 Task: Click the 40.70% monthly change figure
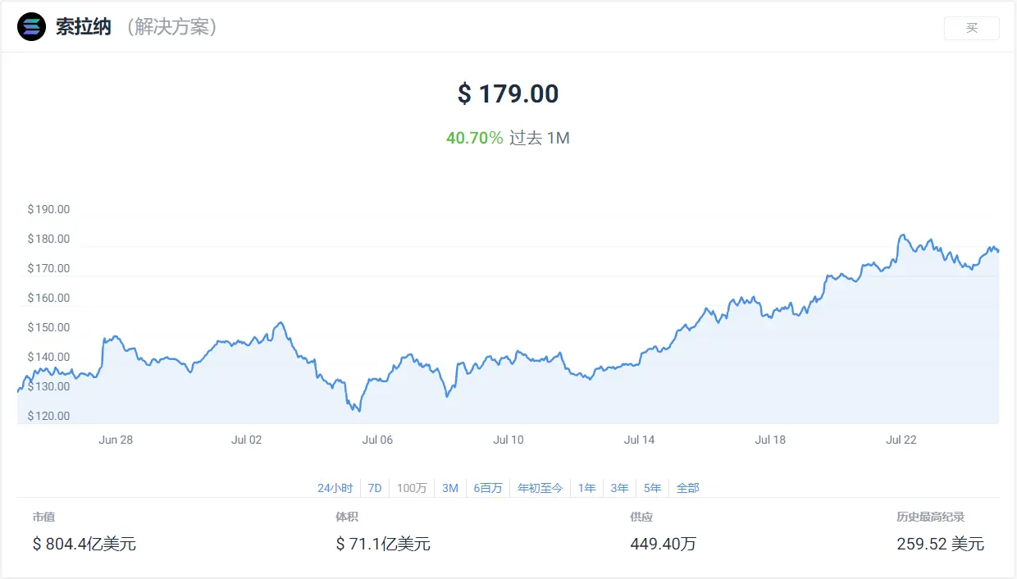tap(474, 138)
